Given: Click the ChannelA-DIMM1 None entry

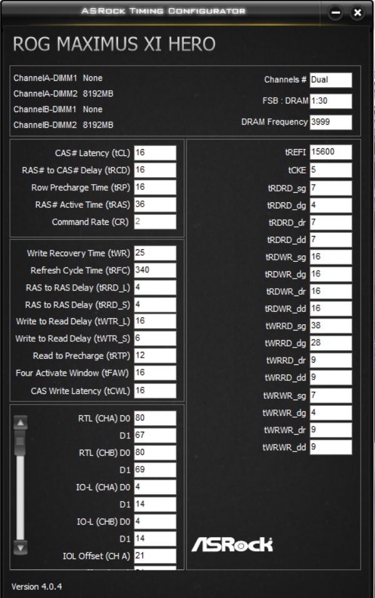Looking at the screenshot, I should click(x=58, y=78).
